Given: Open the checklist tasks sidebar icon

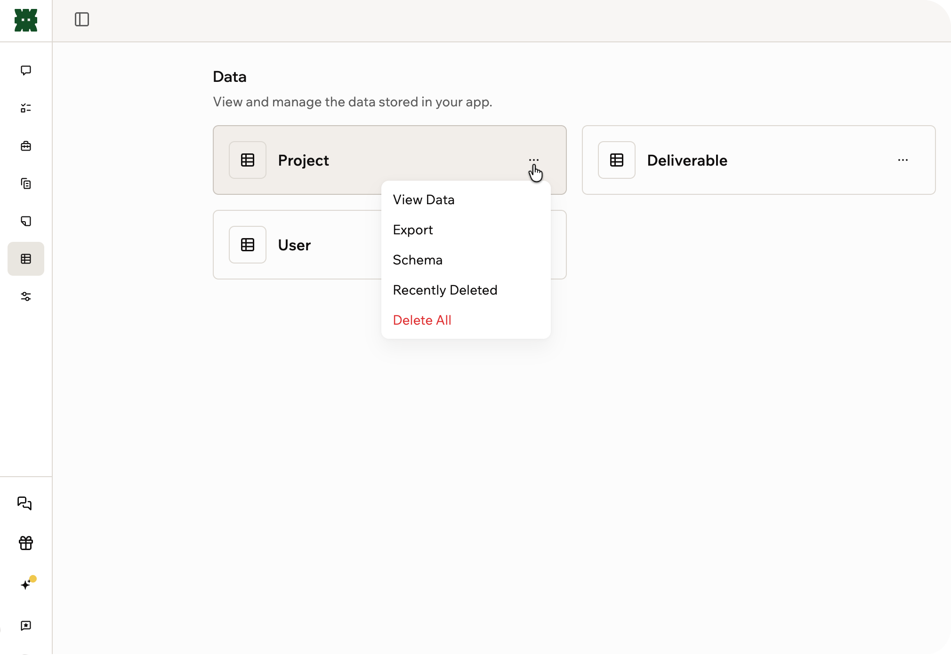Looking at the screenshot, I should point(26,108).
